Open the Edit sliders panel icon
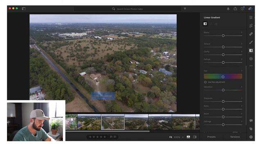262x147 pixels. click(x=251, y=18)
